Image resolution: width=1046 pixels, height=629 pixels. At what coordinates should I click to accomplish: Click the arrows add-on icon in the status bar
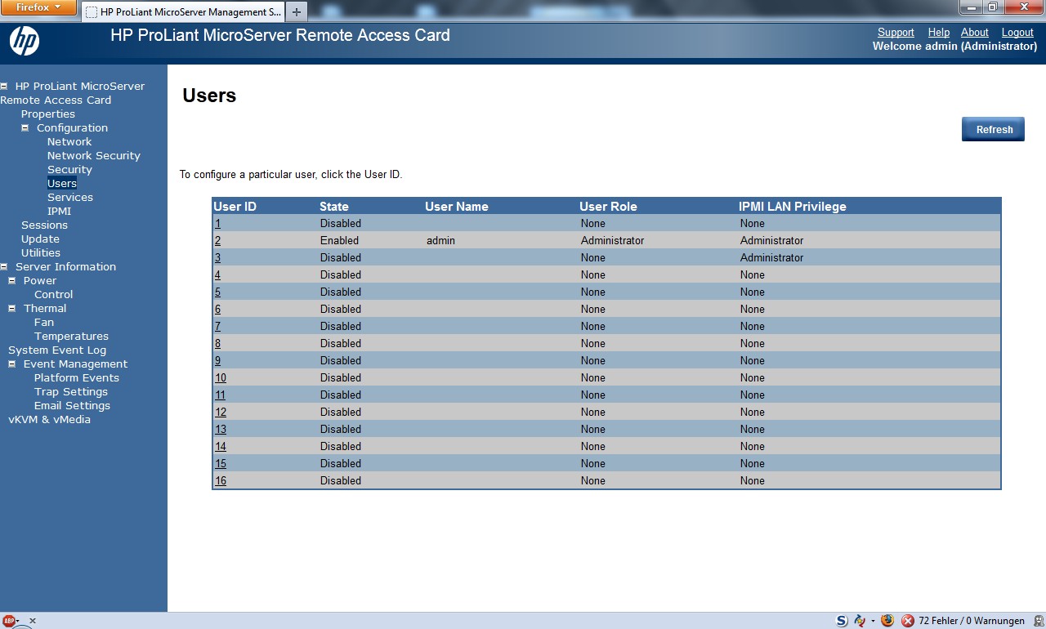pyautogui.click(x=860, y=621)
